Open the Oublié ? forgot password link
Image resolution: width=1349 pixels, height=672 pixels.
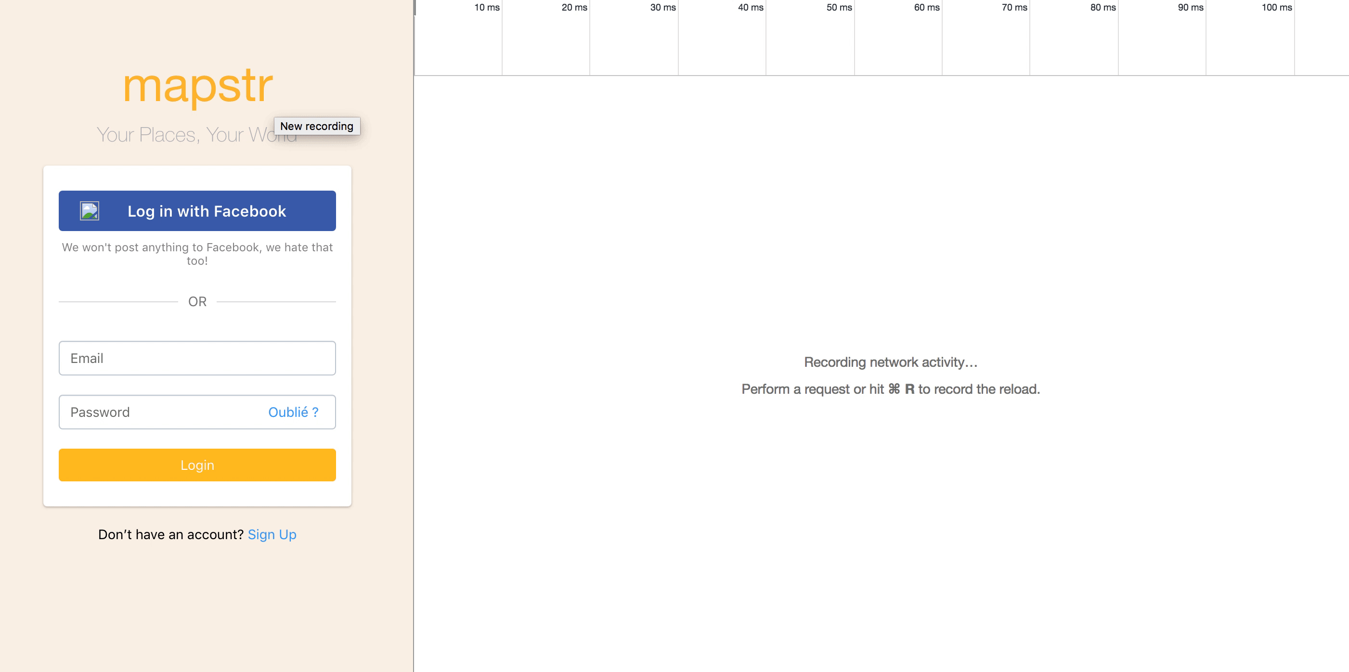click(293, 412)
